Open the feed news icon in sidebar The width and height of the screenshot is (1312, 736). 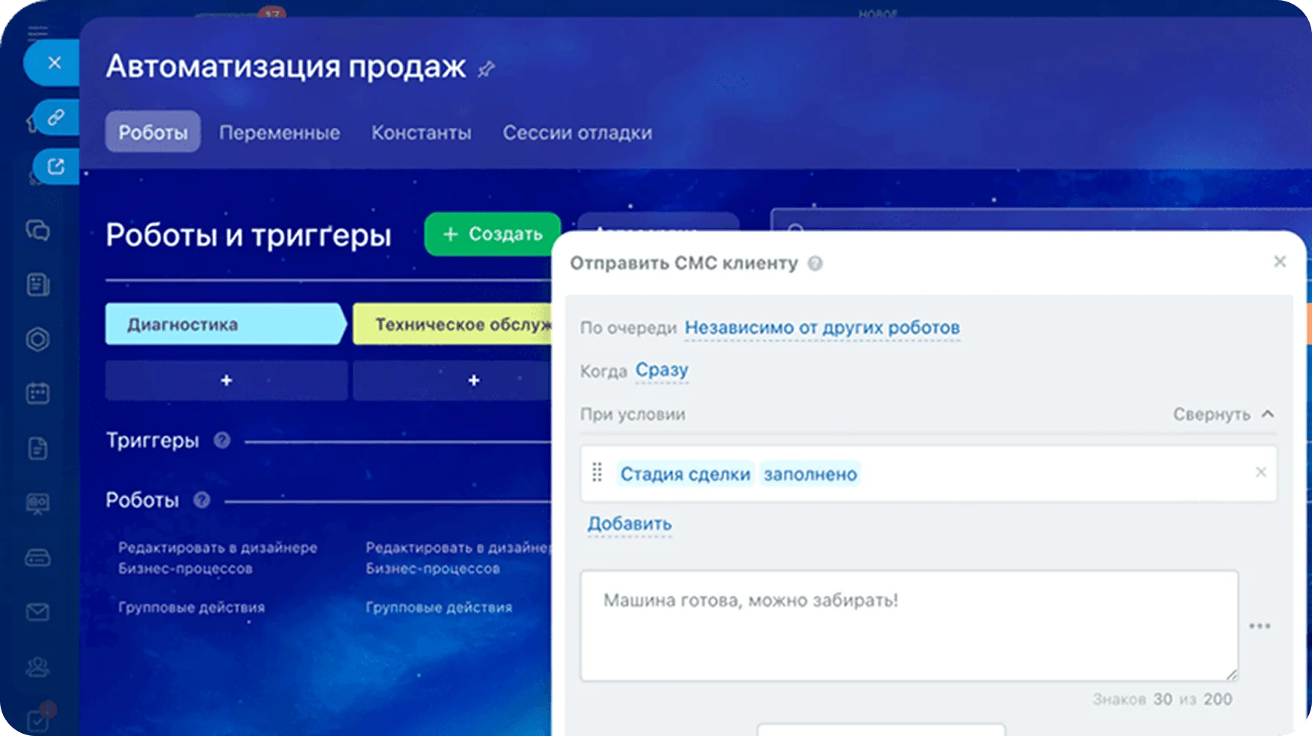38,285
